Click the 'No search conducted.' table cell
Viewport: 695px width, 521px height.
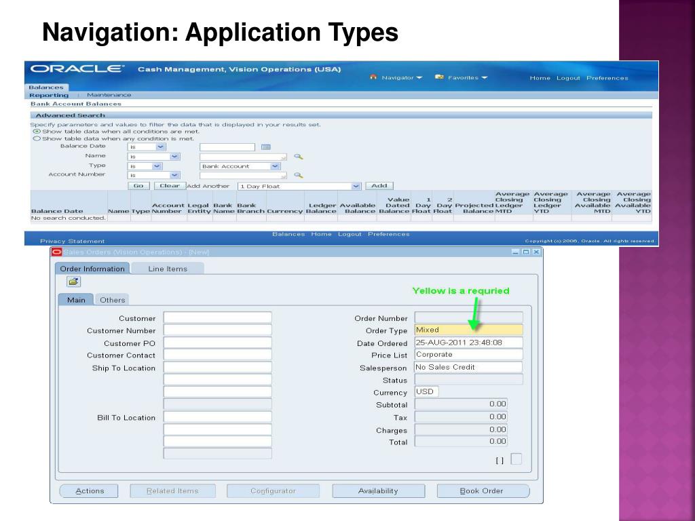pyautogui.click(x=69, y=218)
